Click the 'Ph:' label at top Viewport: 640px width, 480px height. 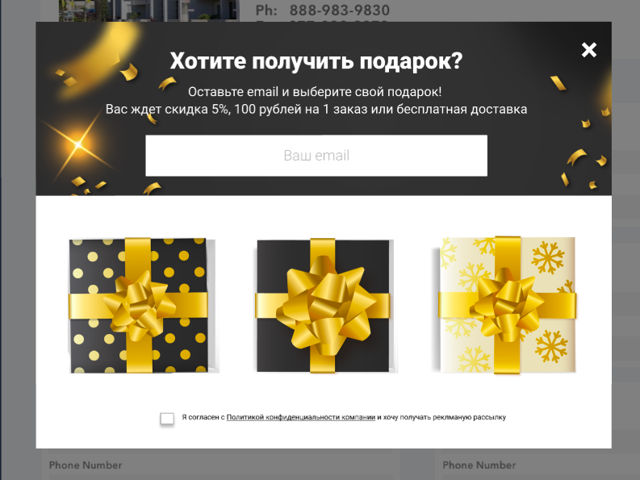pyautogui.click(x=266, y=10)
